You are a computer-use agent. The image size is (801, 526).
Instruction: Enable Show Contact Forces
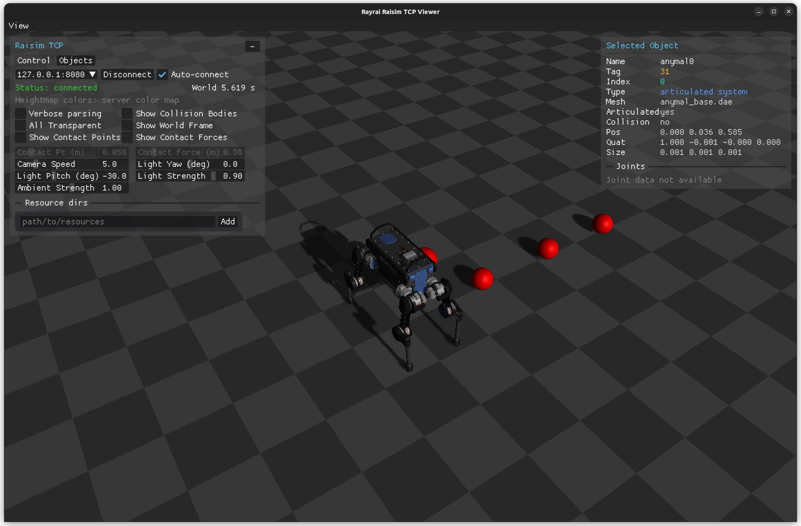tap(127, 137)
